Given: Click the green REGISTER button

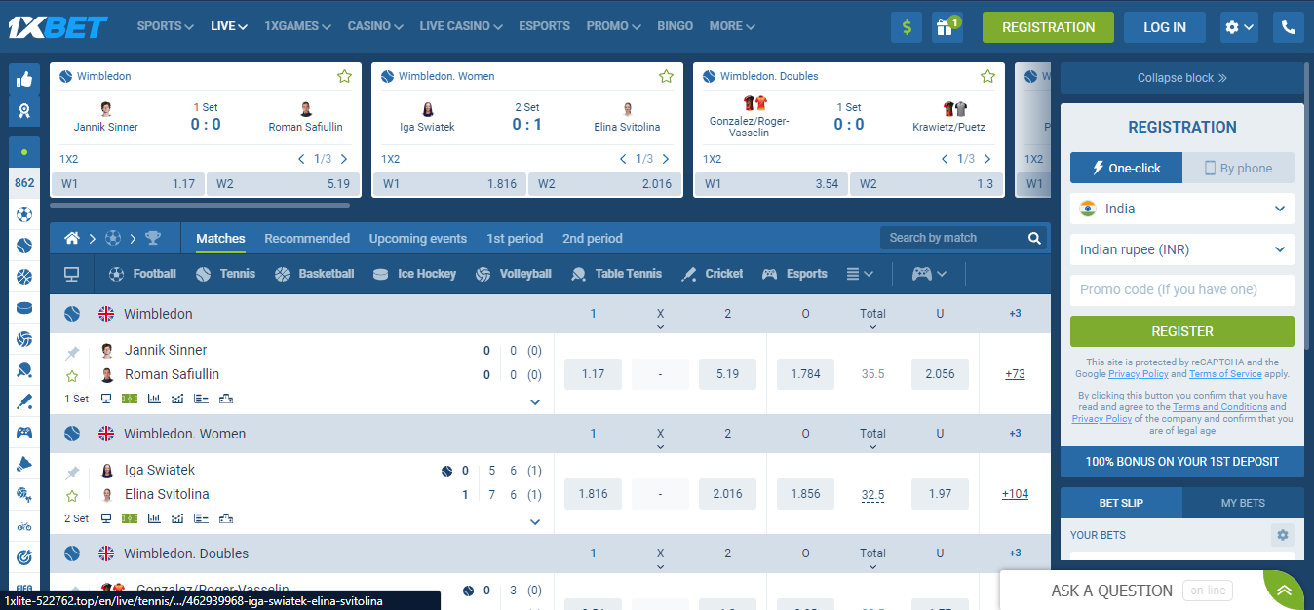Looking at the screenshot, I should click(x=1182, y=331).
